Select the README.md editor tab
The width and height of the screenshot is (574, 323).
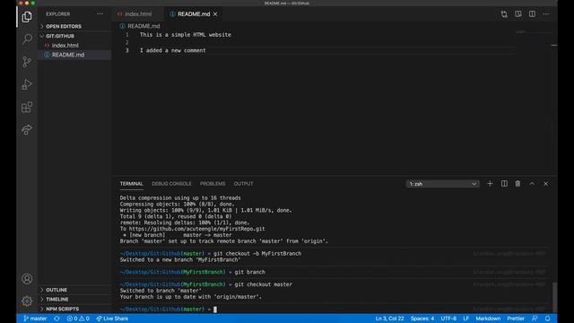(x=194, y=14)
